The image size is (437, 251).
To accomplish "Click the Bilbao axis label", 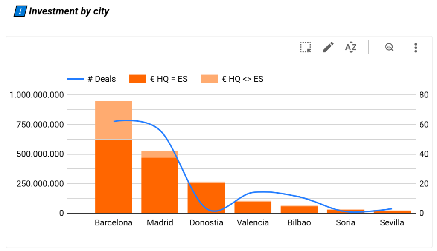I will [299, 223].
